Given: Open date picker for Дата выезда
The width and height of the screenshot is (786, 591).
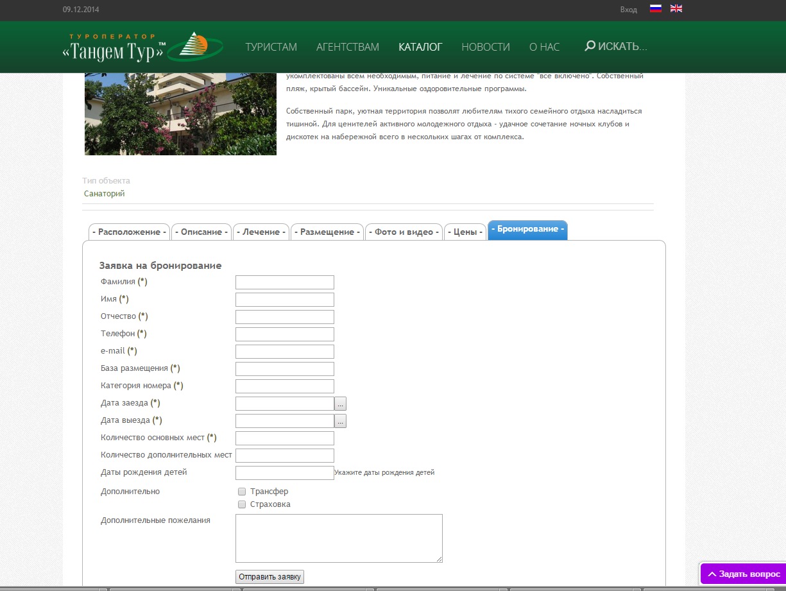Looking at the screenshot, I should click(x=340, y=421).
